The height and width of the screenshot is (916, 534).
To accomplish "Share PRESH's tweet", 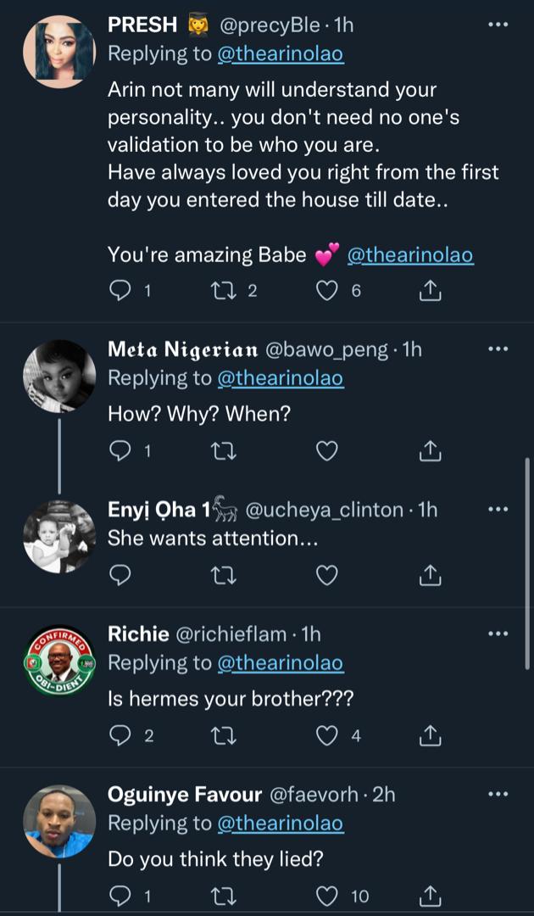I will point(431,291).
